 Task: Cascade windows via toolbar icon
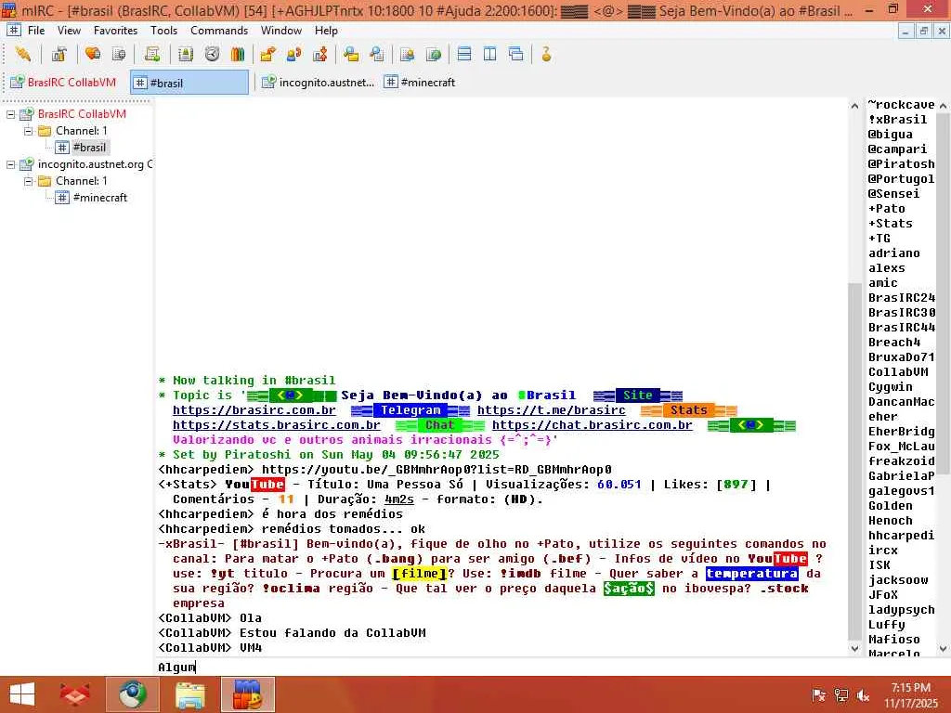click(x=516, y=55)
